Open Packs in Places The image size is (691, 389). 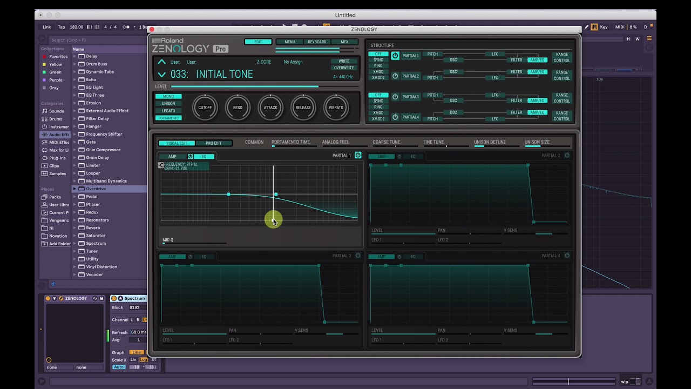[55, 197]
